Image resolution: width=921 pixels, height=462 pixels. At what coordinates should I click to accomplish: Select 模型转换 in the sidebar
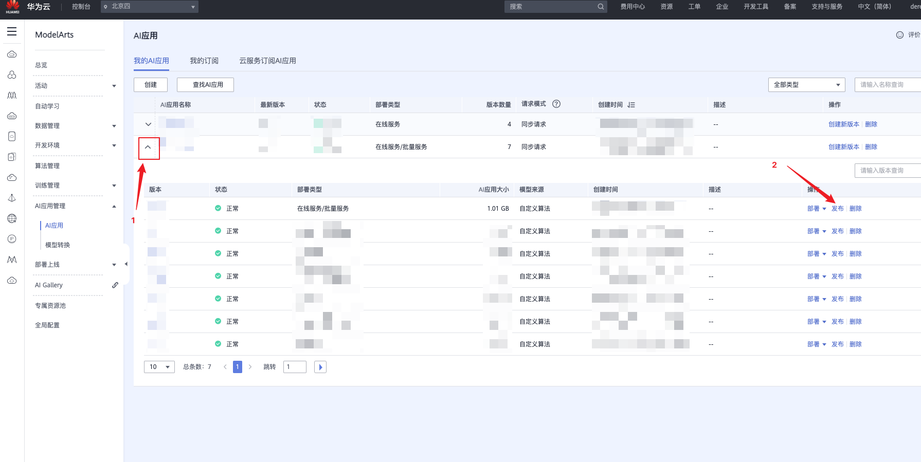(x=58, y=245)
